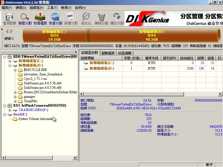Go to previous disk using the left arrow
The width and height of the screenshot is (223, 167).
click(8, 31)
